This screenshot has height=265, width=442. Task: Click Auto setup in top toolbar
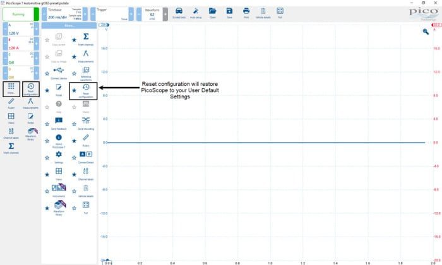(x=196, y=13)
